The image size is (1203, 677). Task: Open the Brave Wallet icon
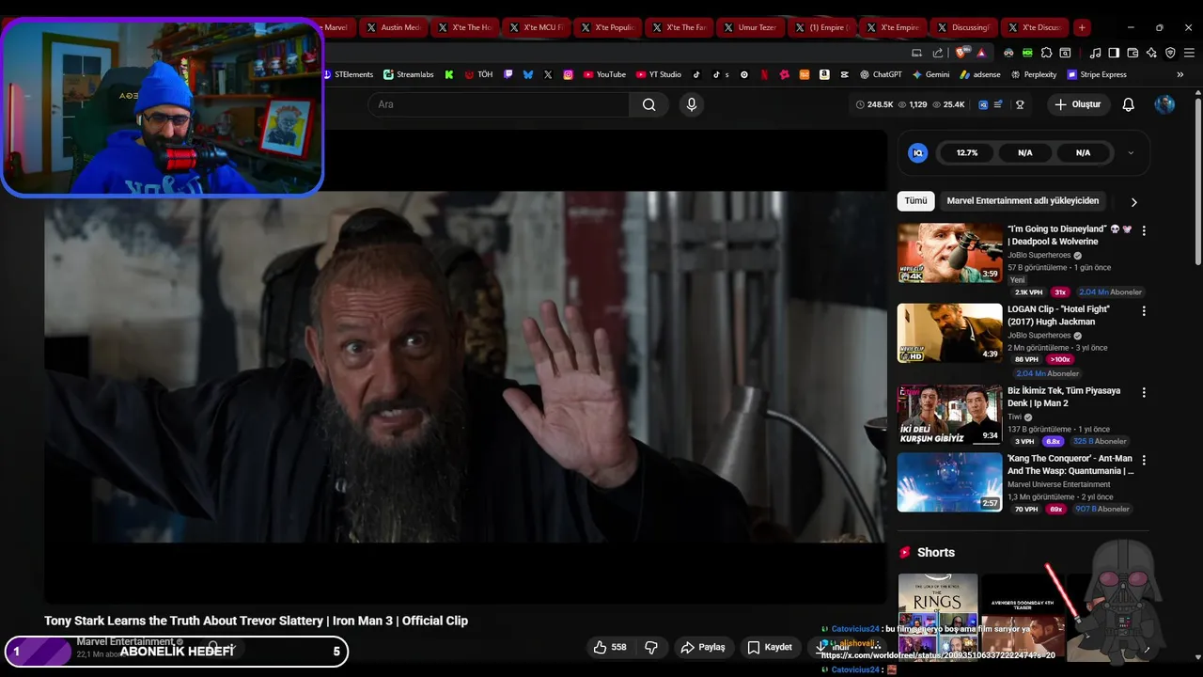click(x=1133, y=53)
